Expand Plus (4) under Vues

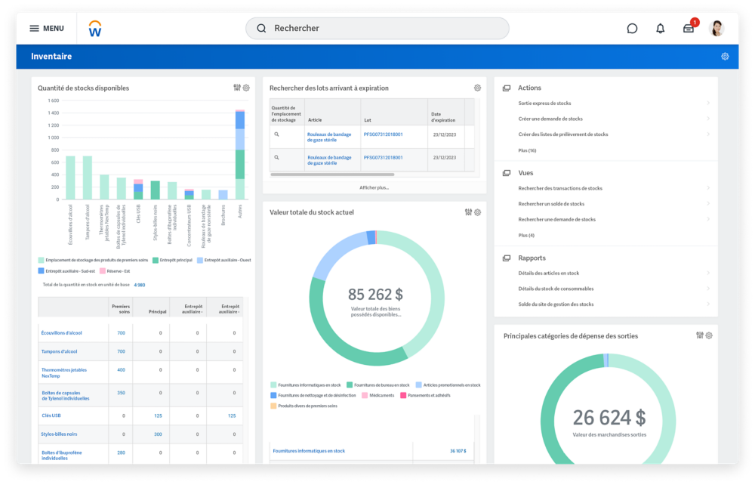click(526, 235)
